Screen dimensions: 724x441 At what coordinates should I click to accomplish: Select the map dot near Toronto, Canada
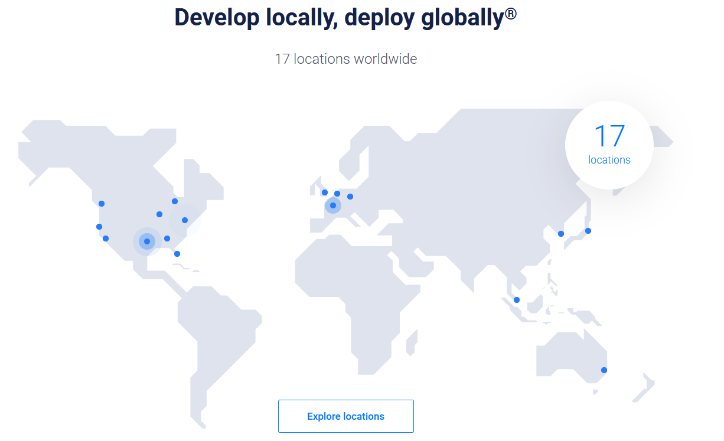[175, 201]
